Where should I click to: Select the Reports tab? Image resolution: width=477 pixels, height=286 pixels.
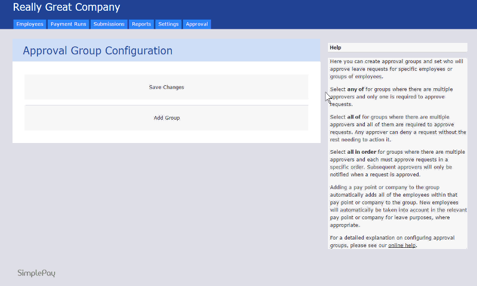141,24
